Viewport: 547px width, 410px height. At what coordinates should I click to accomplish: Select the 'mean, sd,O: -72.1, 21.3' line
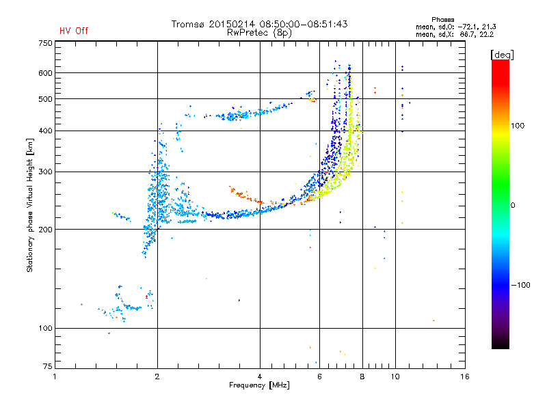pyautogui.click(x=455, y=27)
